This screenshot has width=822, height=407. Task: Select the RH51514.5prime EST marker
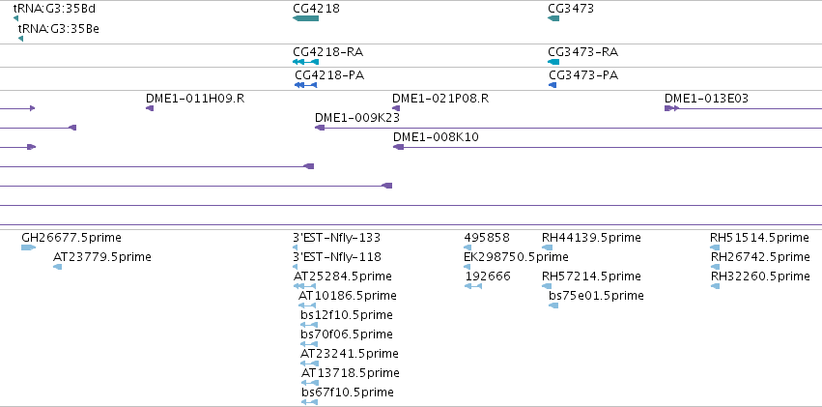715,247
